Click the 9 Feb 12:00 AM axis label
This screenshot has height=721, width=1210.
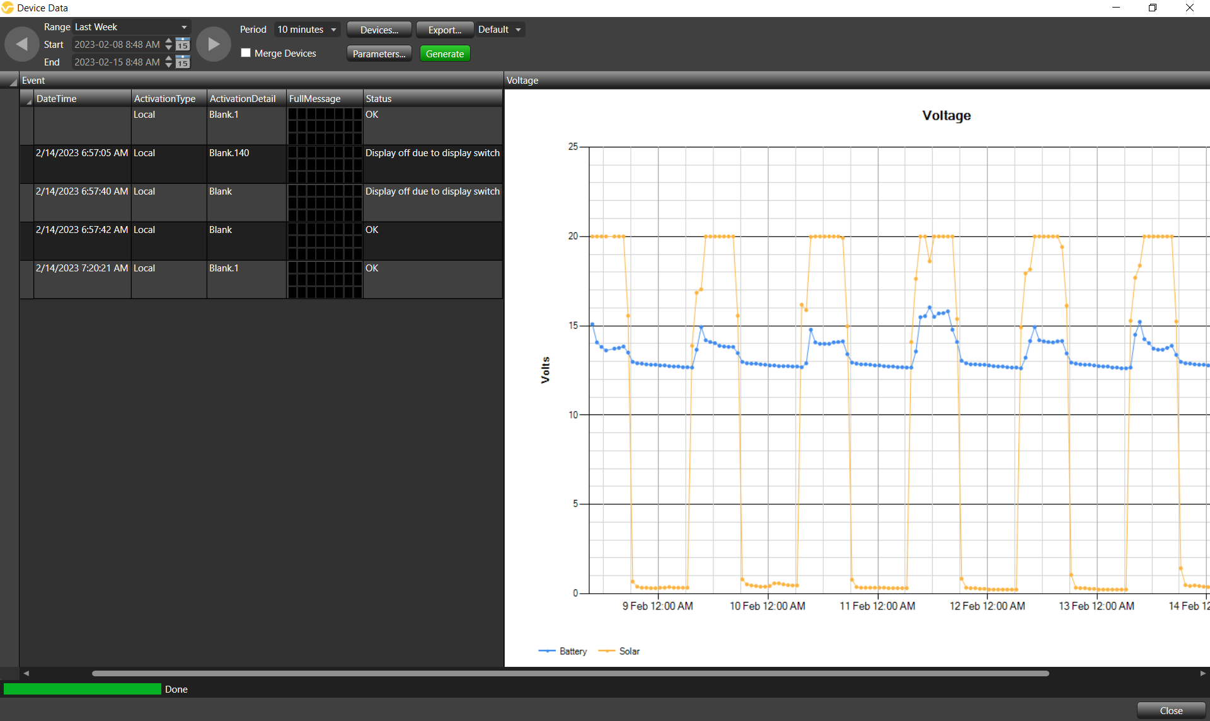pyautogui.click(x=657, y=606)
